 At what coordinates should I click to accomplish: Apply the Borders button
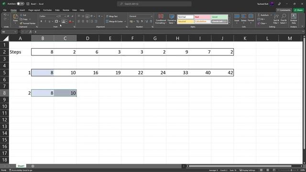tap(56, 21)
